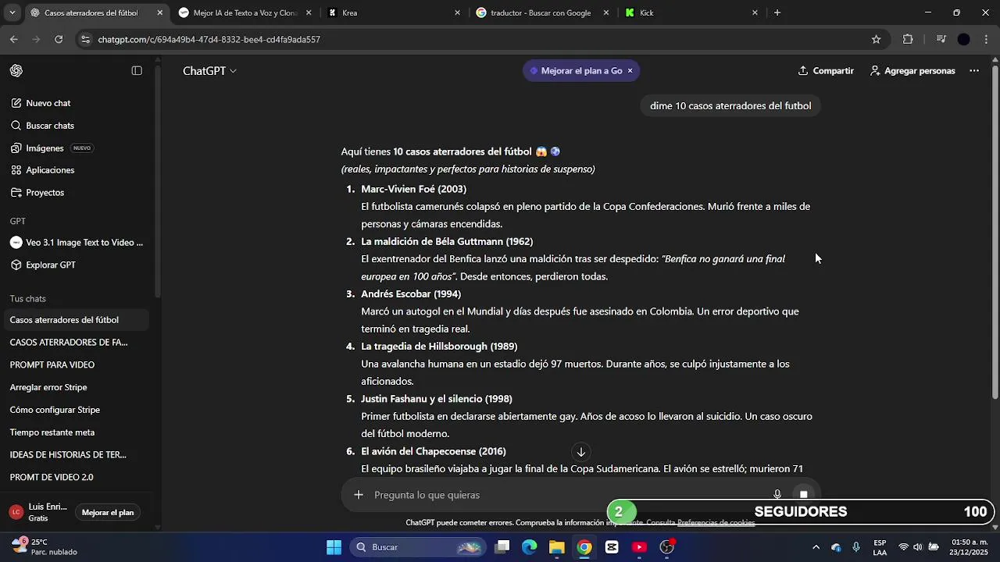Open Veo 3.1 Image Text to Video GPT

point(77,243)
